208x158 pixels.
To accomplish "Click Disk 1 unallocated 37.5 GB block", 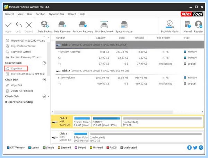I will [162, 122].
